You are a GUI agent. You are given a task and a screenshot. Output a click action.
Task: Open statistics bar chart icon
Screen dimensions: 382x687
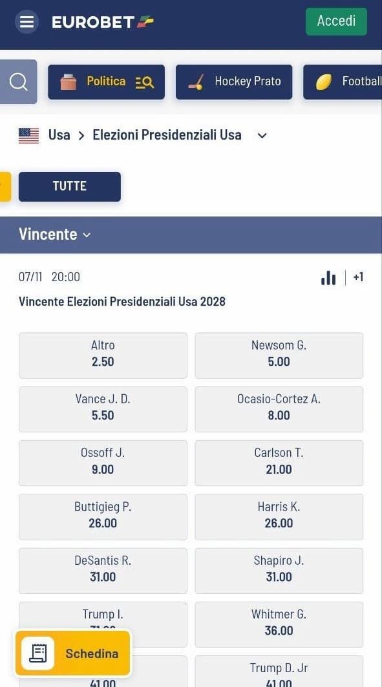coord(328,277)
